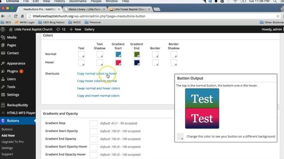Viewport: 284px width, 159px height.
Task: Pick Hover Border Shadow color swatch
Action: pos(174,63)
